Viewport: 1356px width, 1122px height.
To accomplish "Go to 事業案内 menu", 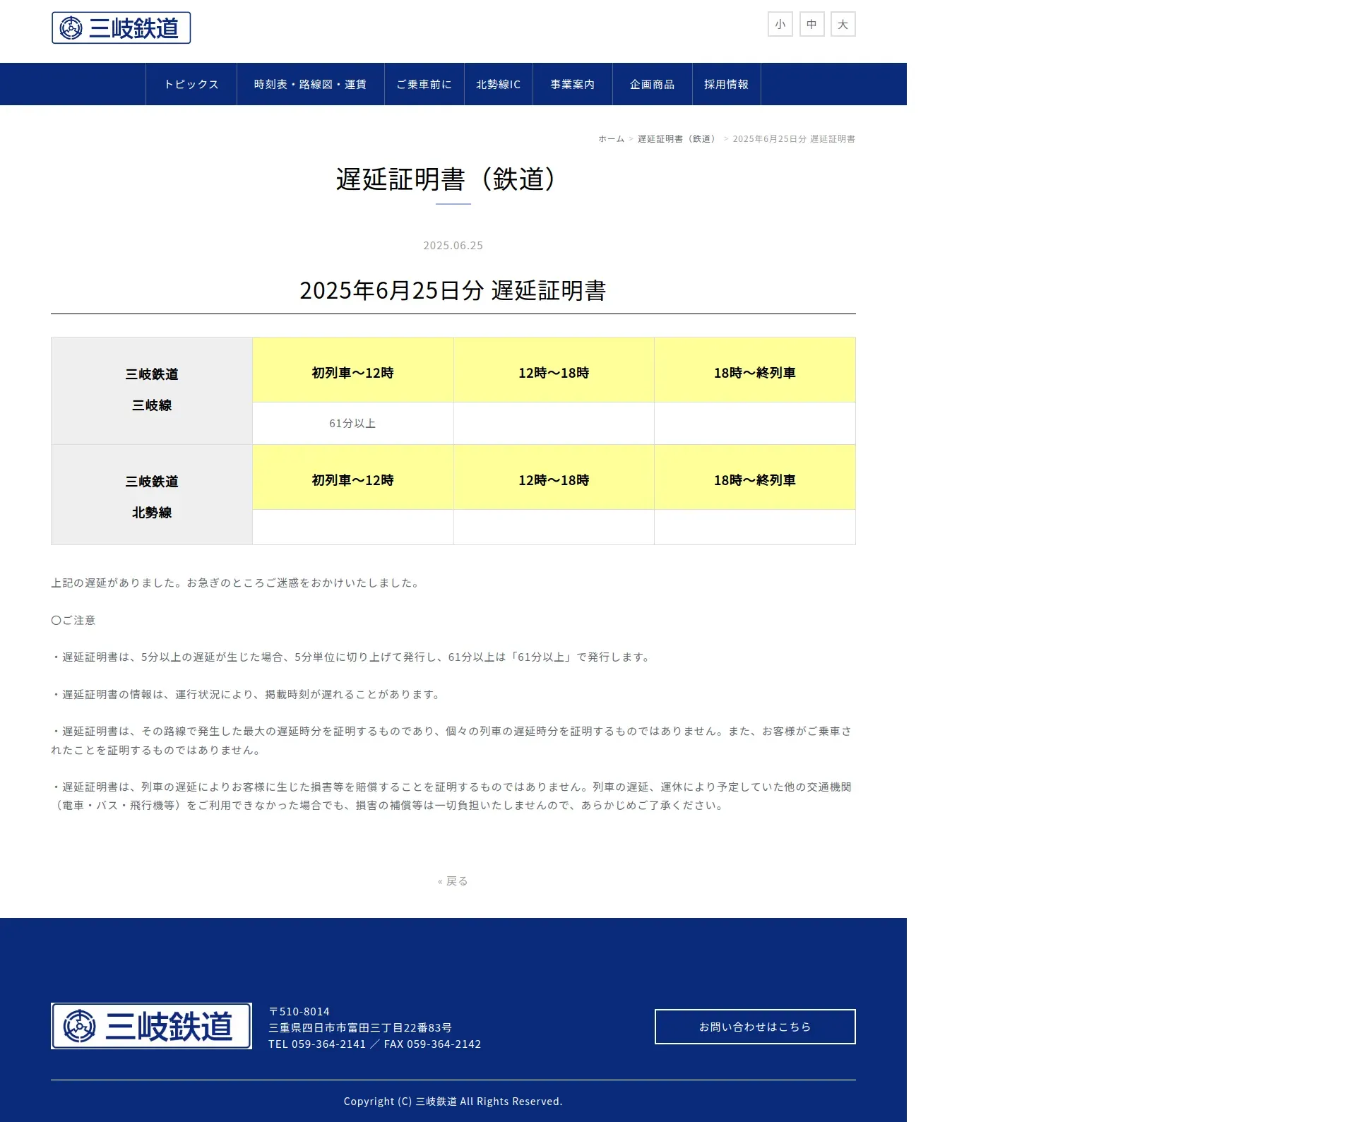I will click(572, 84).
